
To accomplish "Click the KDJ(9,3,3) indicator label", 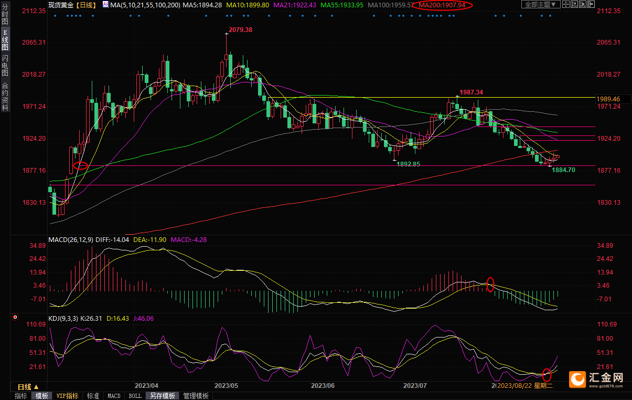I will 62,318.
